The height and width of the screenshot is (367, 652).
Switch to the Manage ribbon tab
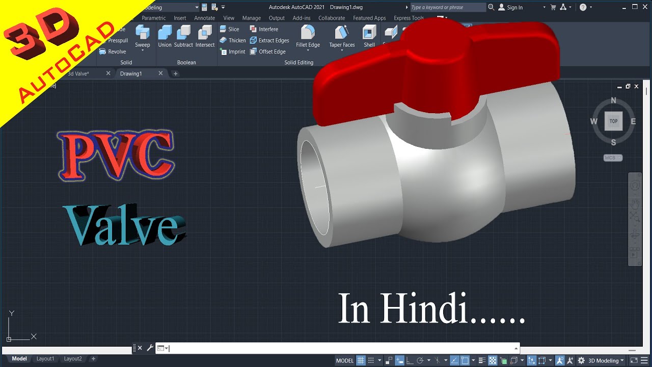coord(252,18)
